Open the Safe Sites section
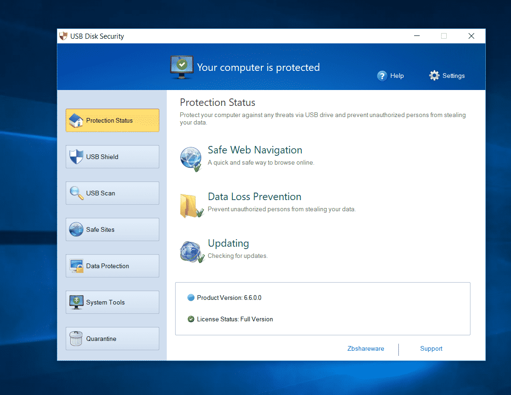Screen dimensions: 511x395 [112, 229]
